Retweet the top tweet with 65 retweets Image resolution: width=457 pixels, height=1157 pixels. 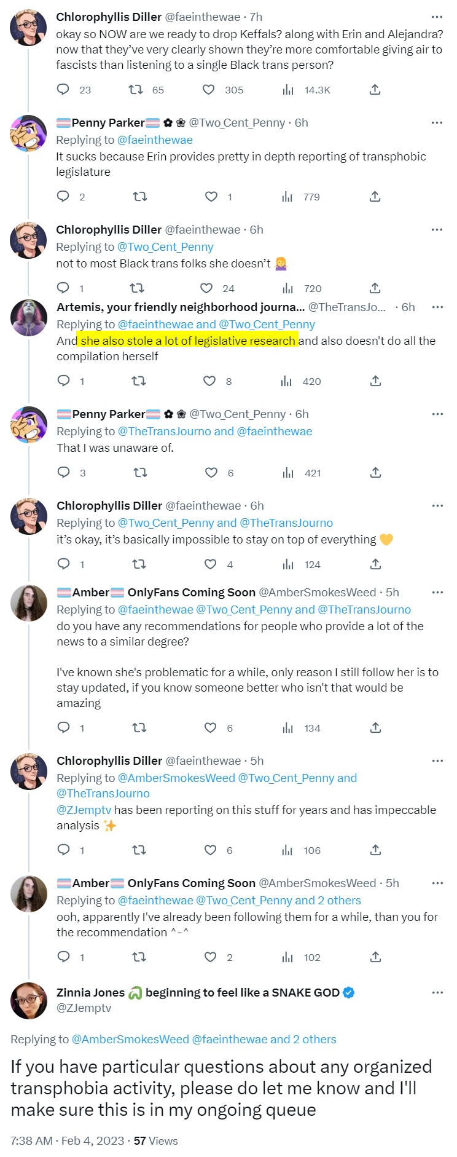coord(136,90)
